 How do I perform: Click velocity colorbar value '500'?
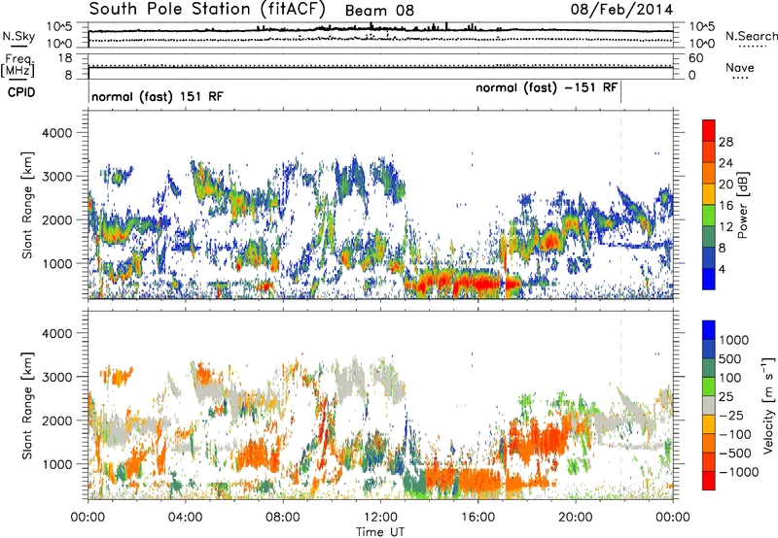tap(730, 358)
